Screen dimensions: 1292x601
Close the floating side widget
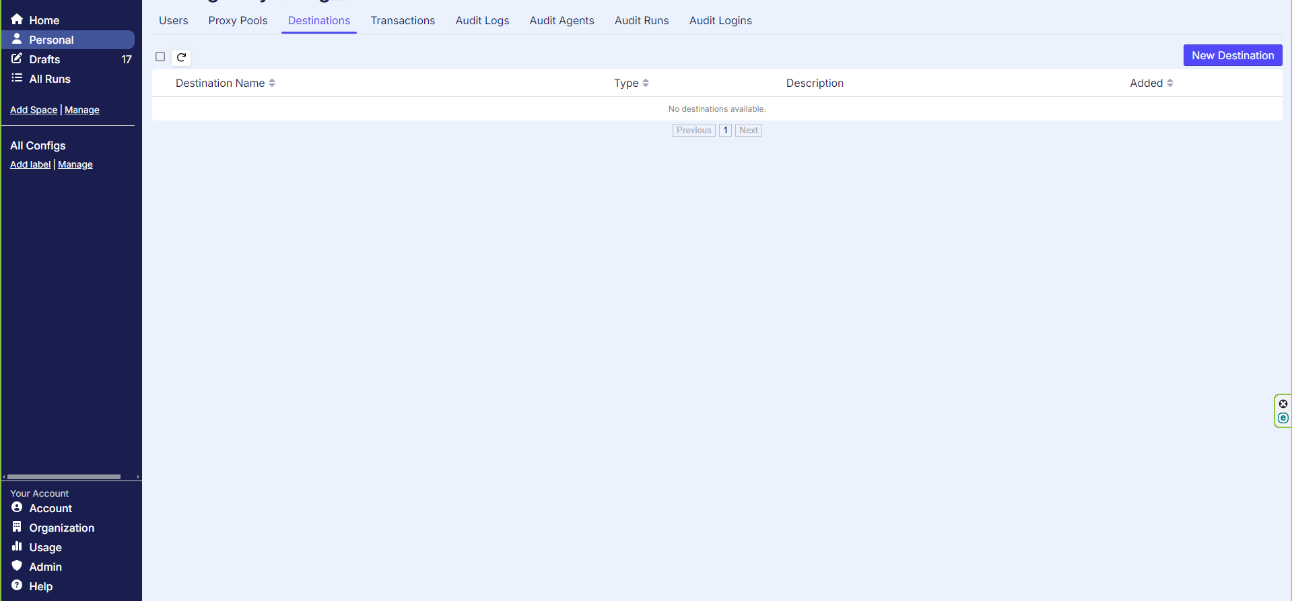[x=1283, y=404]
